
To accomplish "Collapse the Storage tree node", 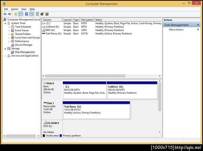I will click(5, 49).
